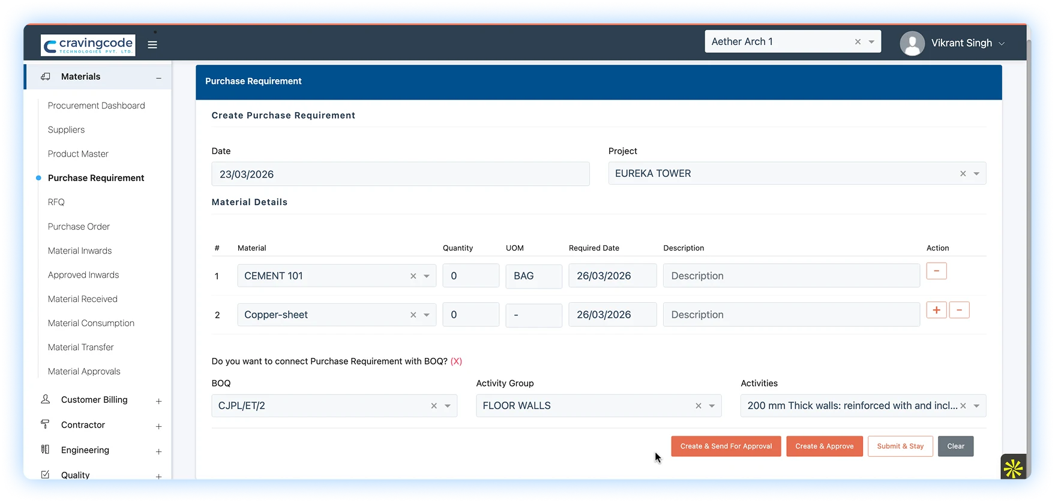The width and height of the screenshot is (1055, 503).
Task: Clear the FLOOR WALLS activity group
Action: point(698,406)
